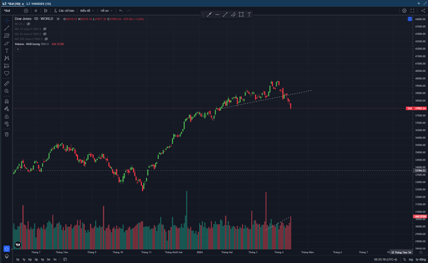Select the *DJI (1D) tab
Screen dimensions: 428x263
(13, 4)
